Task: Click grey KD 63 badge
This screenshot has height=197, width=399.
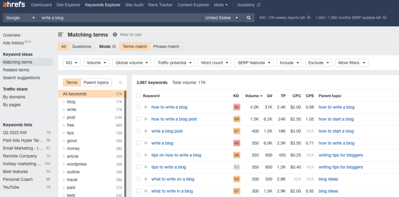Action: [237, 167]
